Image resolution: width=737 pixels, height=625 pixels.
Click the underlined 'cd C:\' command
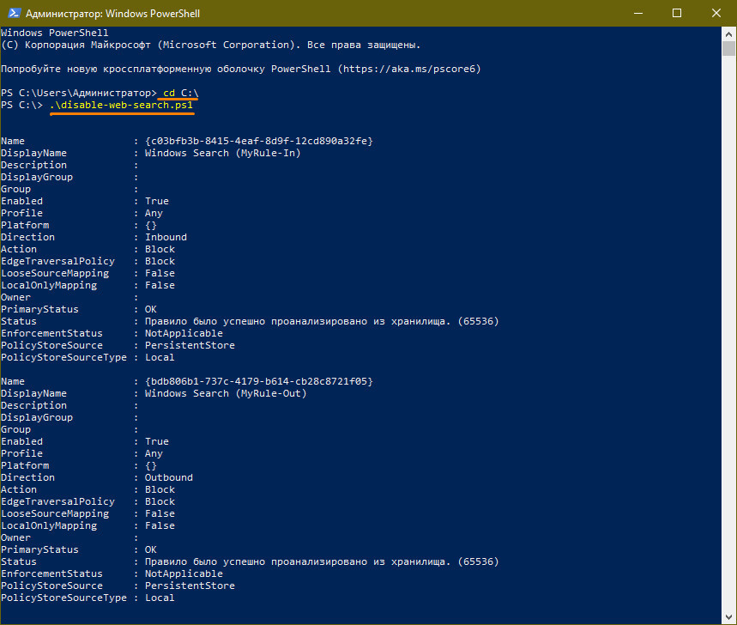pos(181,93)
